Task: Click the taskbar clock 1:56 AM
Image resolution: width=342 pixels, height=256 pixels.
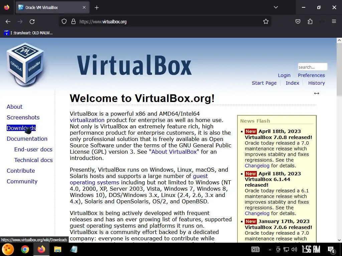Action: coord(311,249)
